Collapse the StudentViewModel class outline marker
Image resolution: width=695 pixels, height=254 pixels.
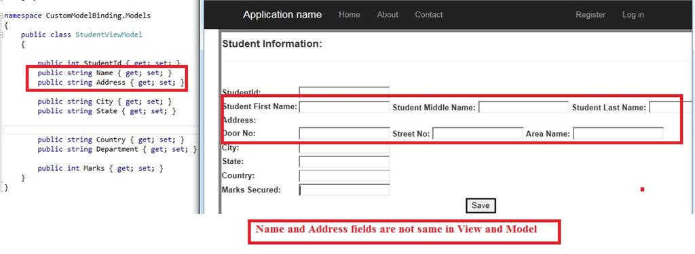(2, 35)
